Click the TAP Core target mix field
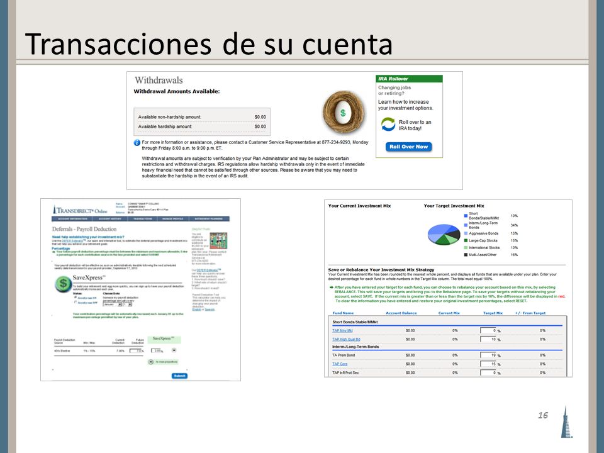604x453 pixels. [x=488, y=364]
